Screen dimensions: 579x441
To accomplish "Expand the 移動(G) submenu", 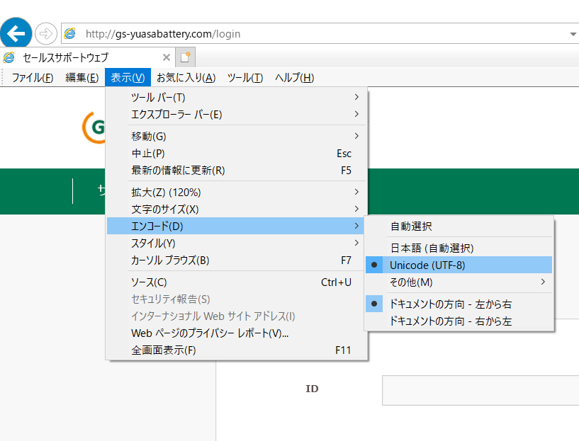I will click(236, 137).
